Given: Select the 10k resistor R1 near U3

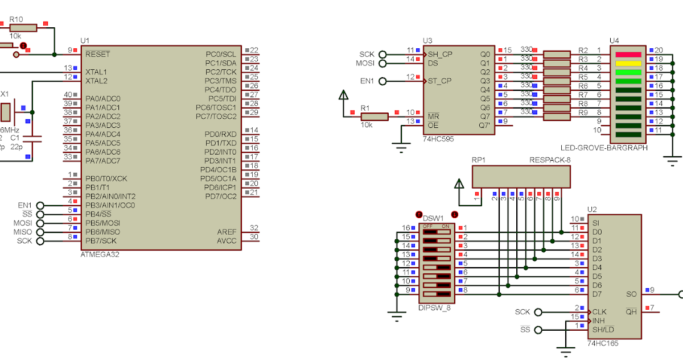Looking at the screenshot, I should tap(376, 116).
